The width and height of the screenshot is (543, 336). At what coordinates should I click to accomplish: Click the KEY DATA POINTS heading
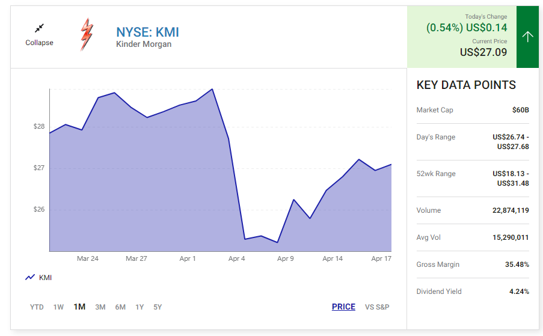pos(466,85)
